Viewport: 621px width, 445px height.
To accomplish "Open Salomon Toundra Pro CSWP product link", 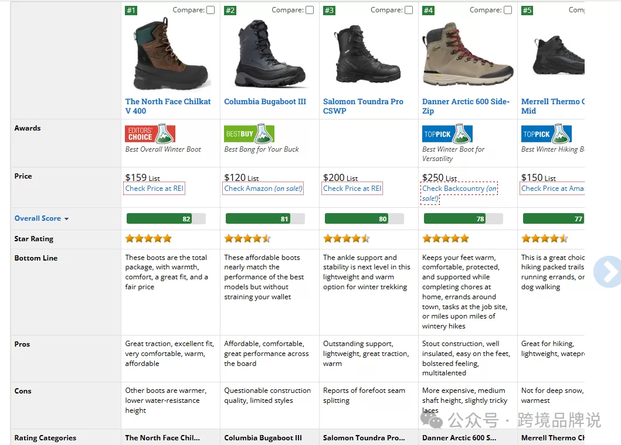I will pyautogui.click(x=363, y=106).
